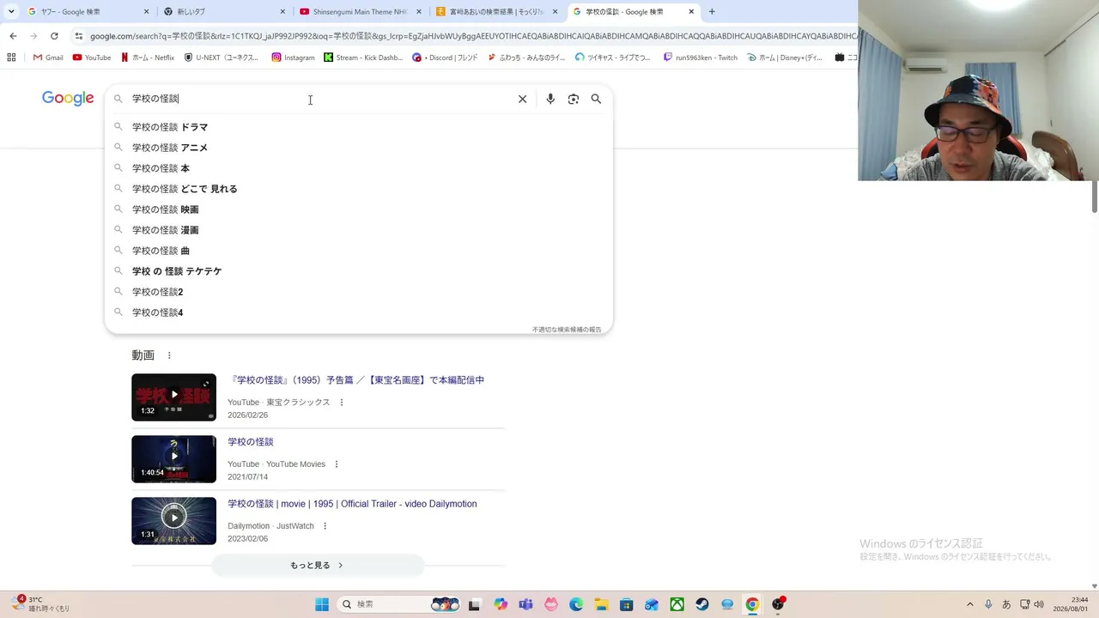Open the Stream - Kick Dashboard bookmark
The width and height of the screenshot is (1099, 618).
362,58
